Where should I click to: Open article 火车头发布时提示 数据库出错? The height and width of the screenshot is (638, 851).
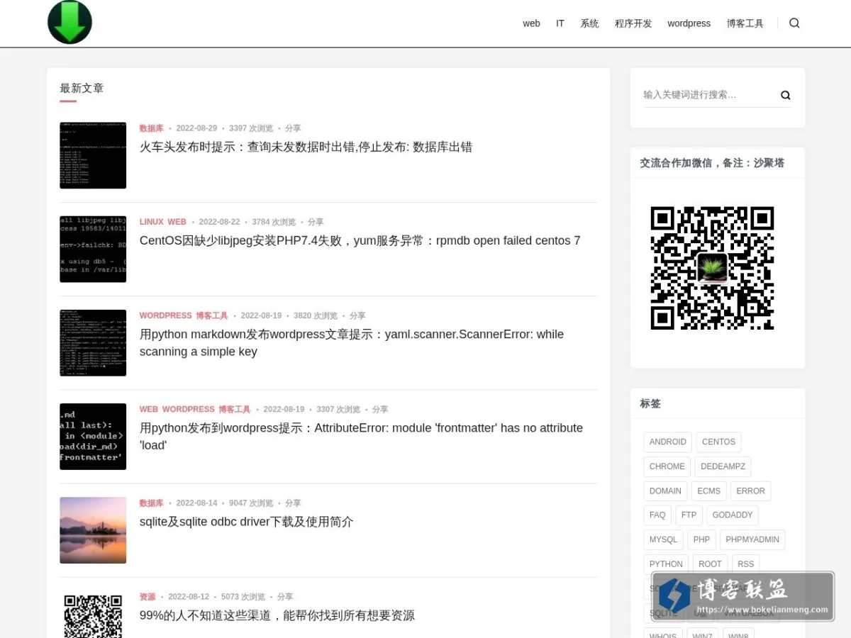click(x=306, y=147)
